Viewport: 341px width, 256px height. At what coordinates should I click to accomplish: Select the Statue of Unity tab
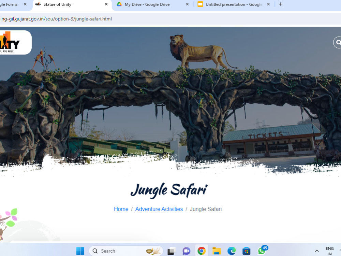72,4
